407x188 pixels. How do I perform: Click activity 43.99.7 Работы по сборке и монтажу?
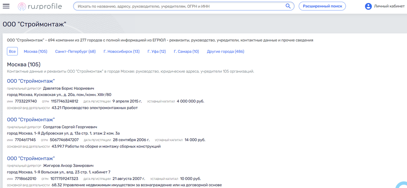tap(106, 146)
